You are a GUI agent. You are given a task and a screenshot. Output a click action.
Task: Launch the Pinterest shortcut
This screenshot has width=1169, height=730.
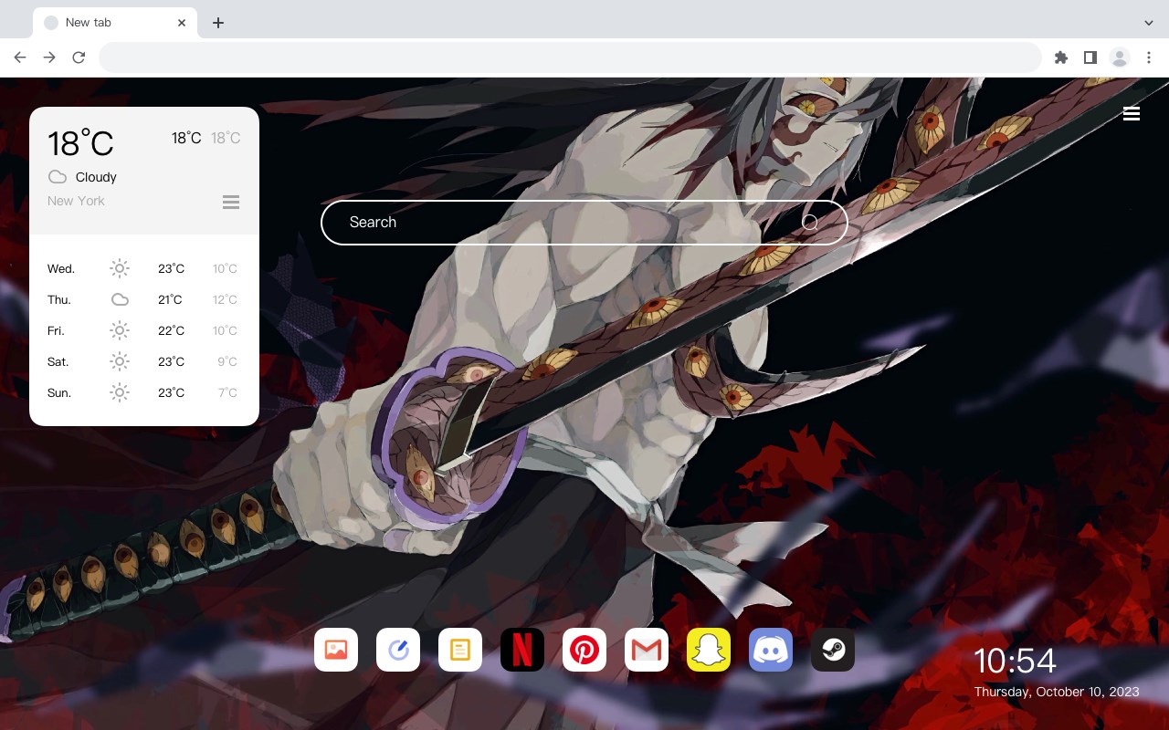(x=584, y=650)
